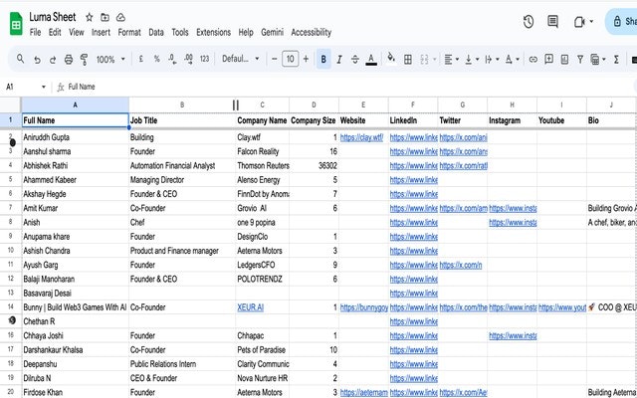The height and width of the screenshot is (398, 637).
Task: Open the functions sigma icon
Action: pyautogui.click(x=616, y=60)
